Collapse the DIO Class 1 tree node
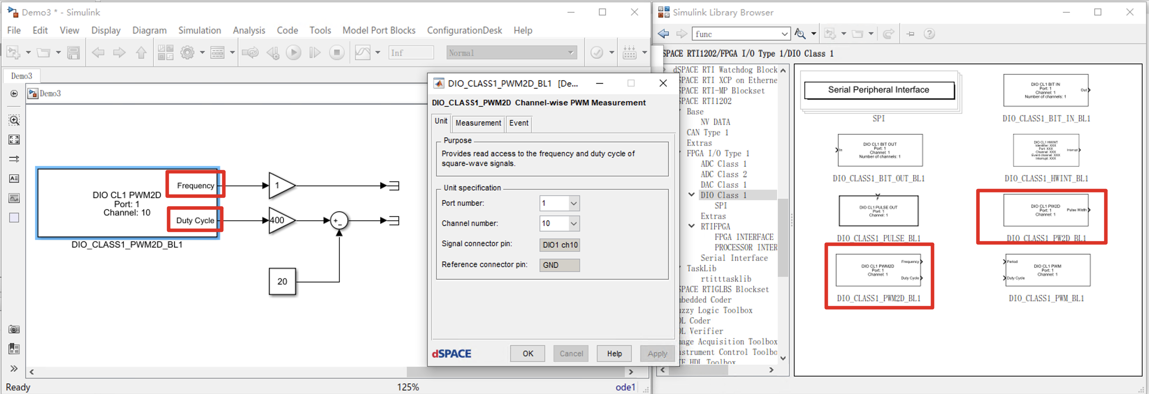The image size is (1149, 394). pos(691,195)
